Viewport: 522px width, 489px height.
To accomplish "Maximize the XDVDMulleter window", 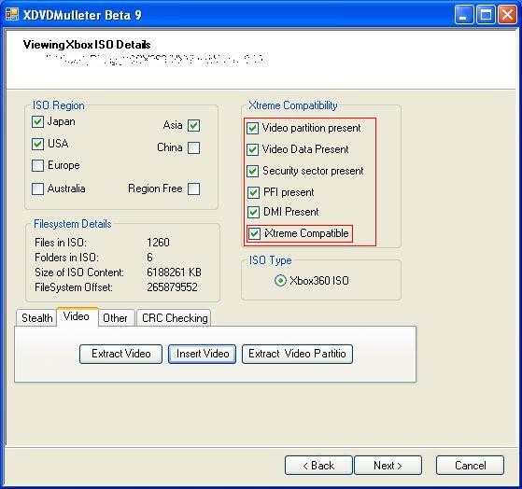I will tap(486, 15).
